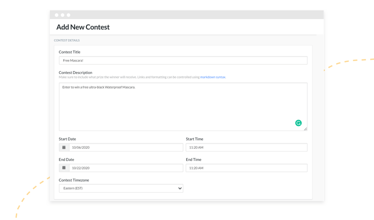Click the CONTEST DETAILS section label
This screenshot has height=220, width=374.
pos(67,40)
